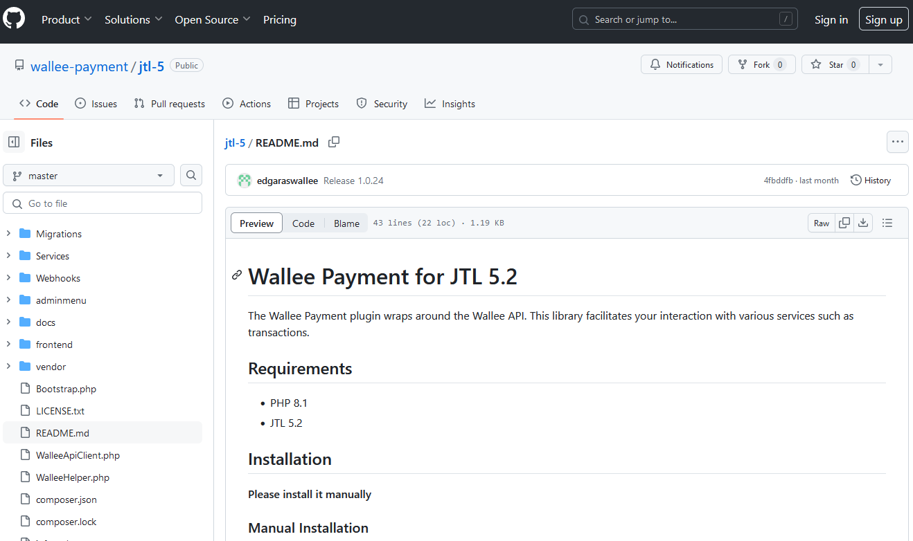Copy raw file contents icon
The width and height of the screenshot is (913, 541).
pos(844,223)
